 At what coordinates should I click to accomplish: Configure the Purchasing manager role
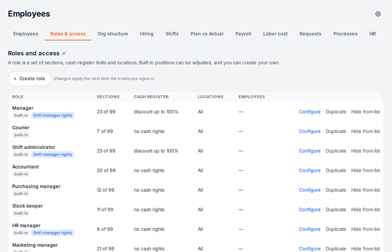tap(310, 190)
